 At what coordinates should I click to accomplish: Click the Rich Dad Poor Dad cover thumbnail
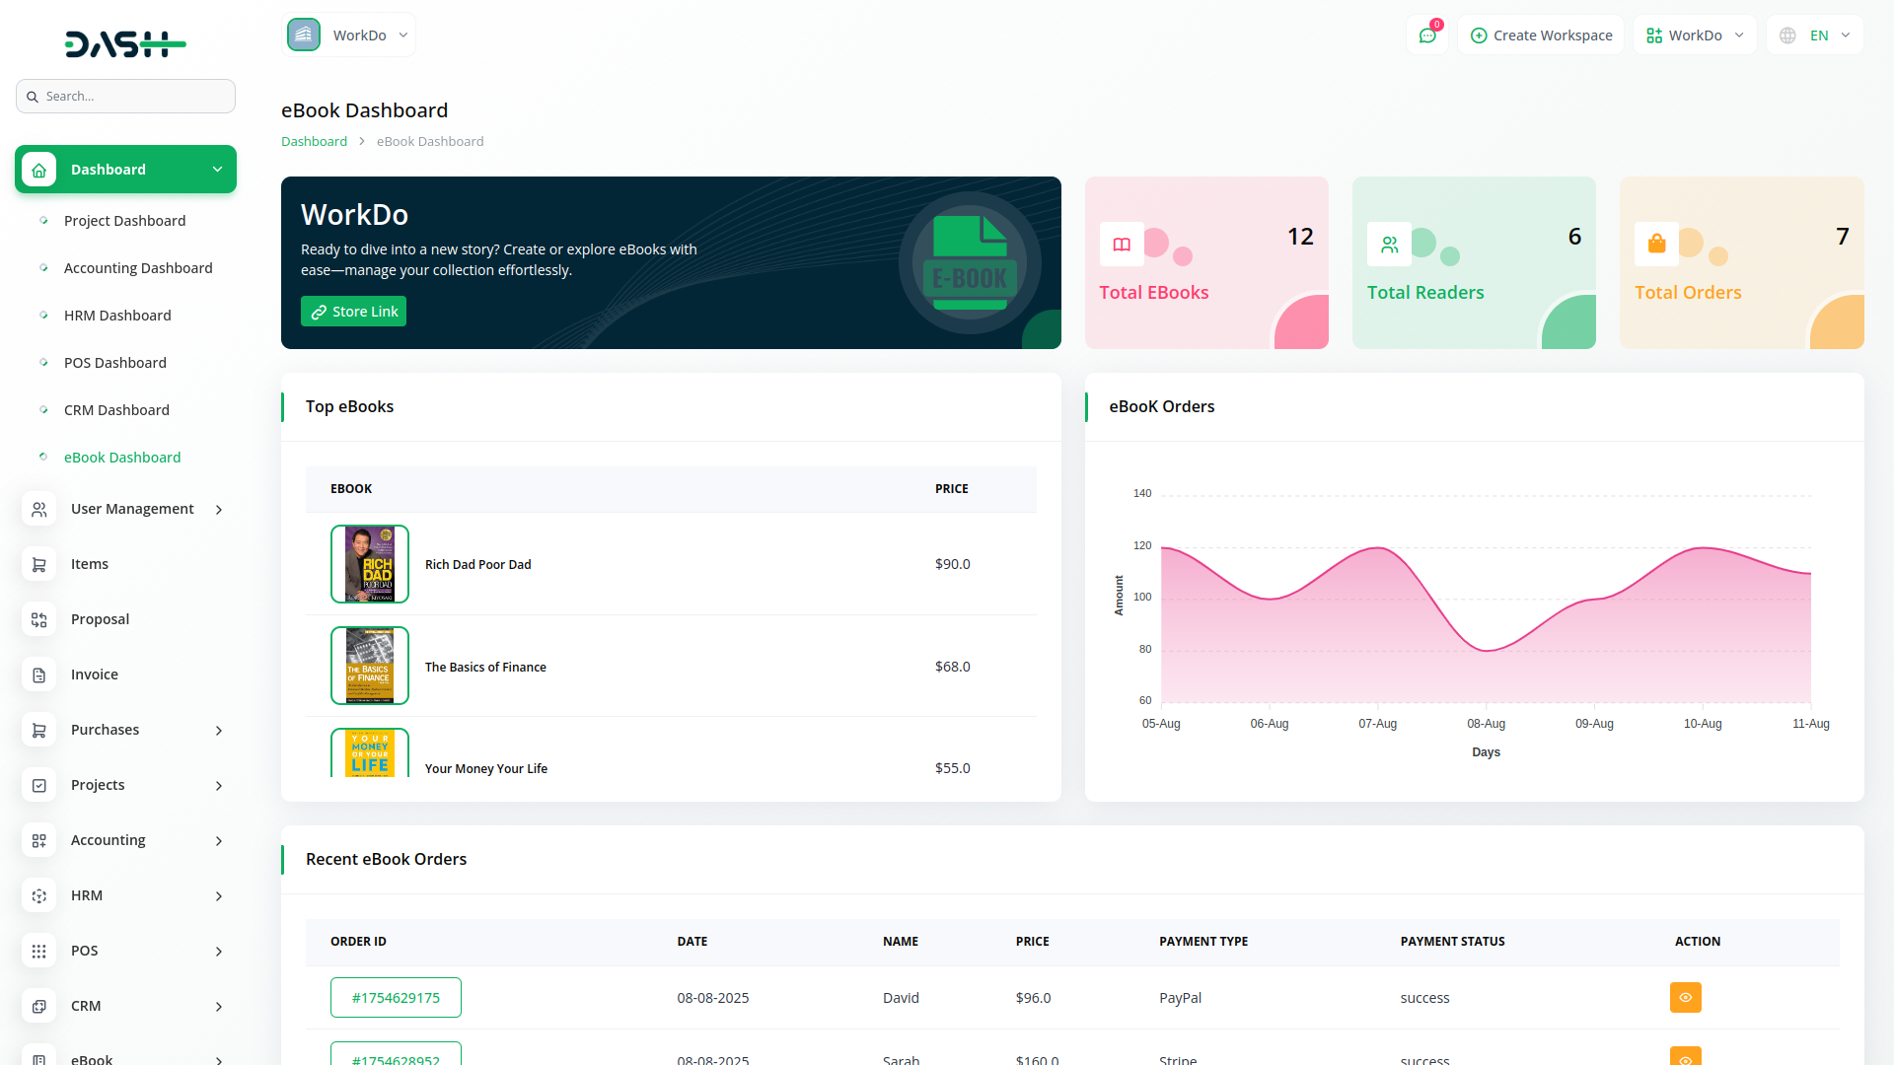click(x=370, y=564)
